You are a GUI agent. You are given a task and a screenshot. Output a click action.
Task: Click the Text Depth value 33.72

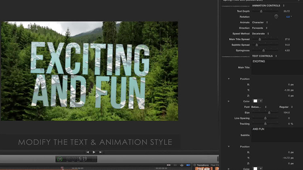tap(286, 11)
